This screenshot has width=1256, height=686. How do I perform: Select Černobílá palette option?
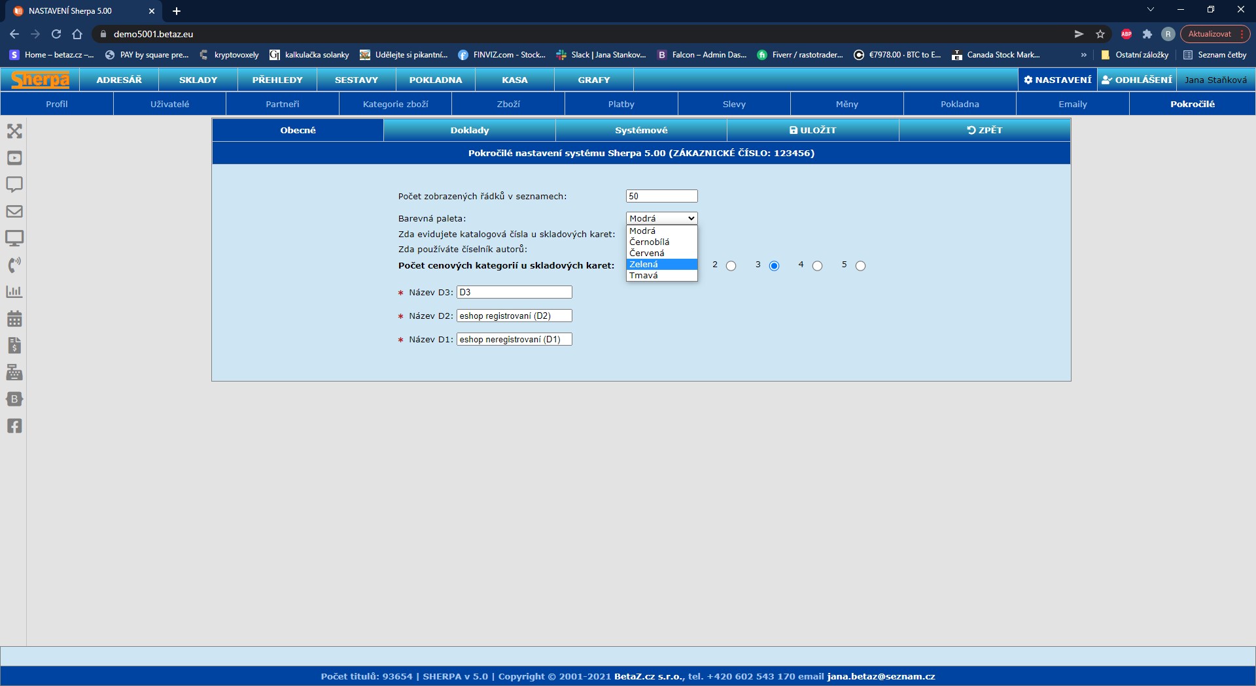coord(661,242)
